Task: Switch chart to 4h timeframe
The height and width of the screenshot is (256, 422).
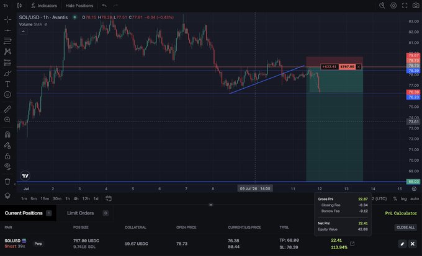Action: coord(76,199)
